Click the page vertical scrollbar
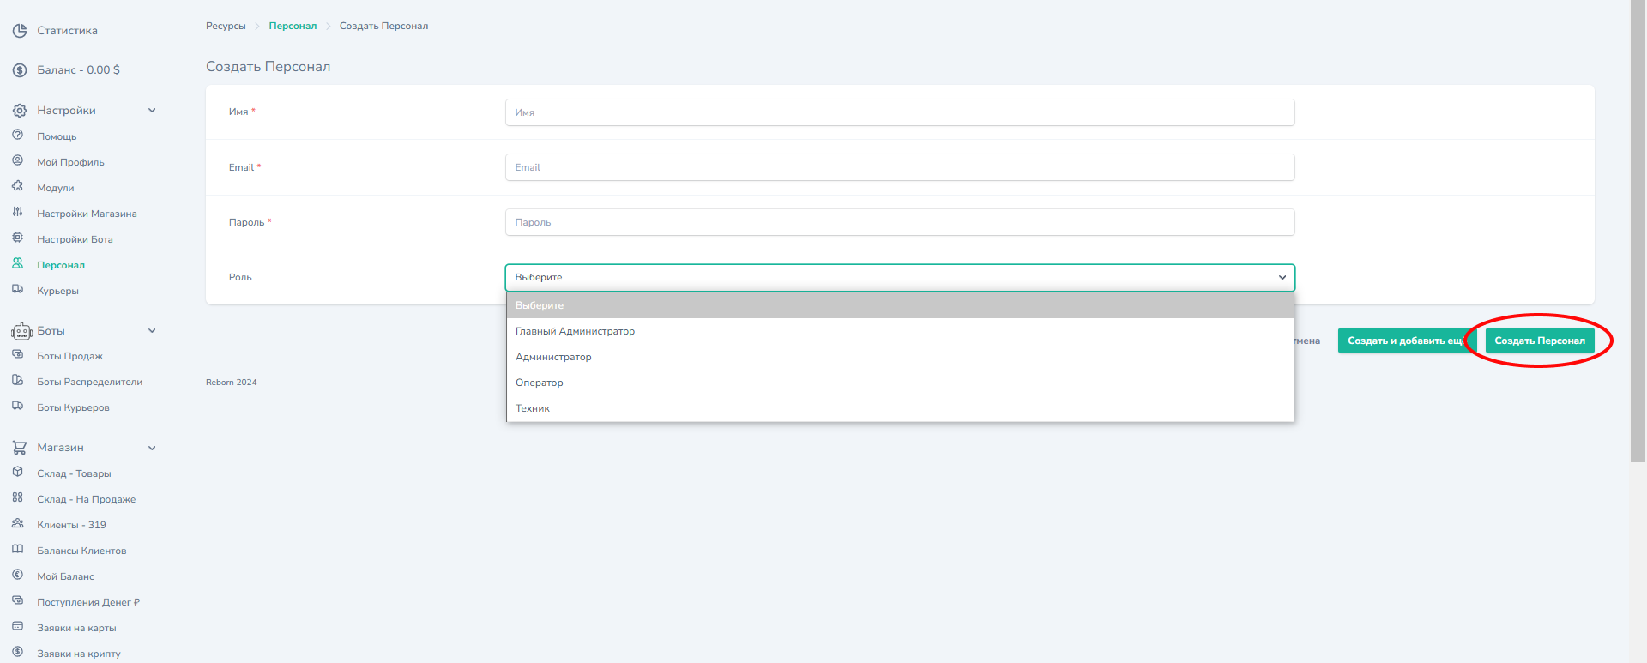 pos(1638,232)
